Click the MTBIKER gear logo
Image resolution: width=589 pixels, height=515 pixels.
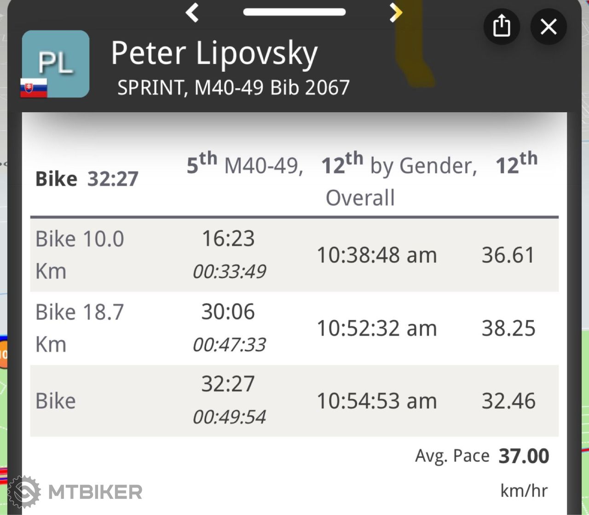(24, 492)
